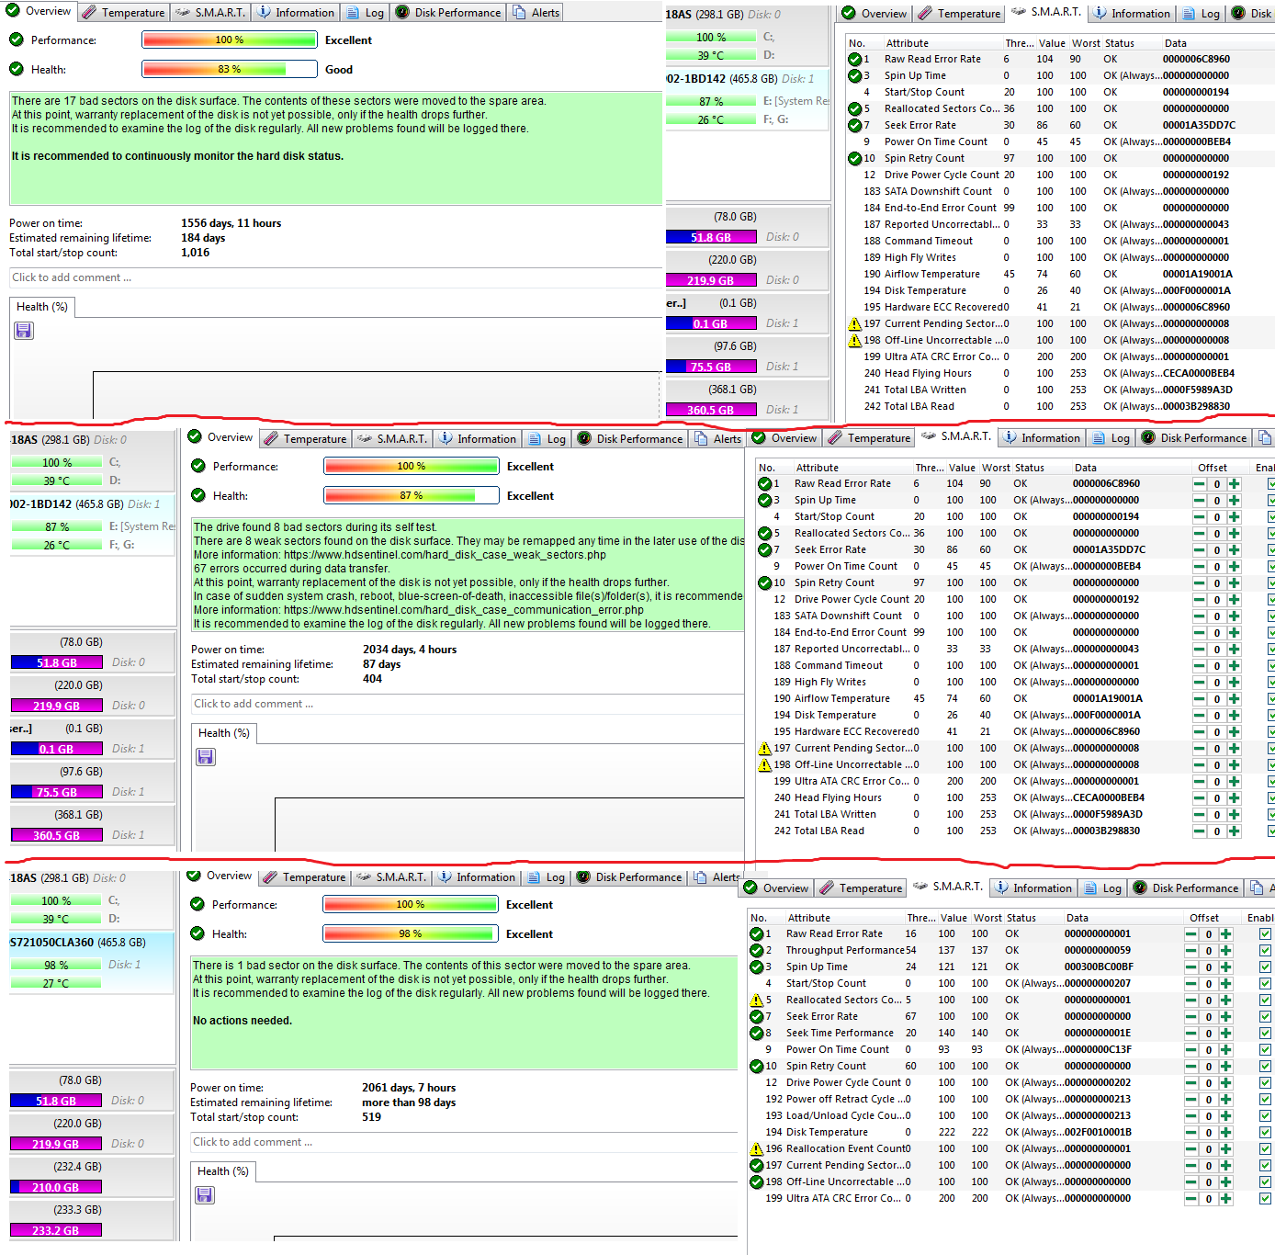This screenshot has height=1255, width=1275.
Task: Toggle Enable checkbox for Disk Temperature, bottom table
Action: pyautogui.click(x=1265, y=1132)
